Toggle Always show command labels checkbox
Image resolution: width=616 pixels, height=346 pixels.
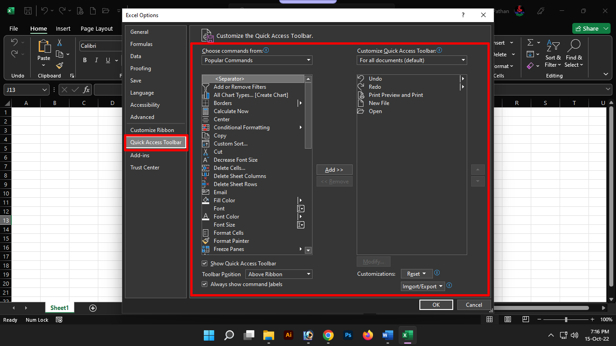pyautogui.click(x=205, y=284)
